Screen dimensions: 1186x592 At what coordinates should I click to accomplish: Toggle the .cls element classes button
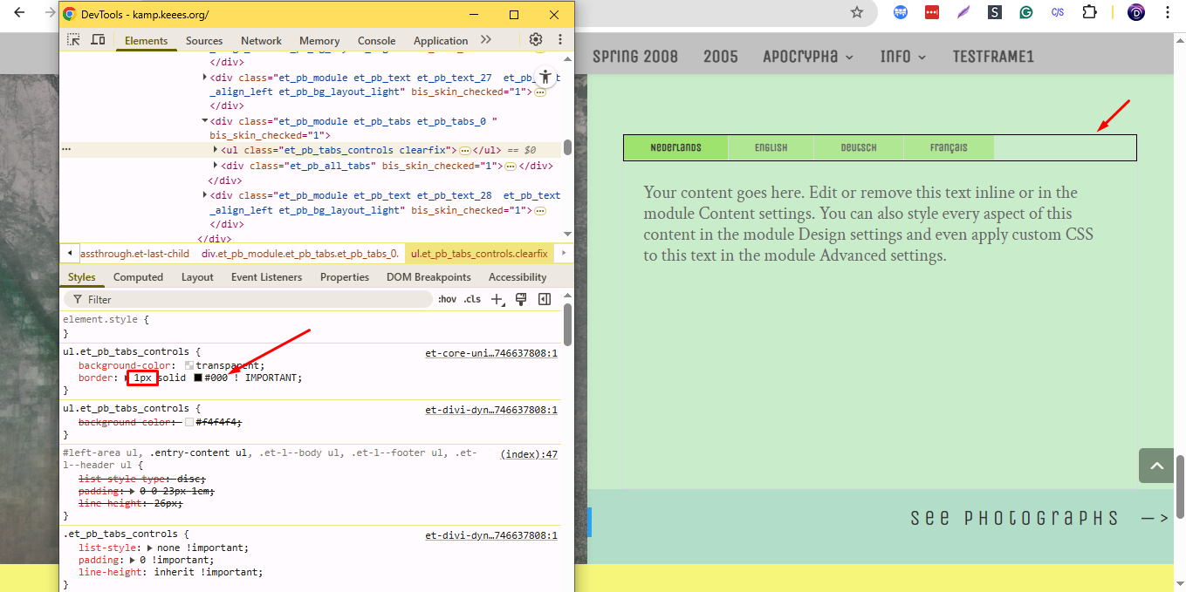[472, 299]
